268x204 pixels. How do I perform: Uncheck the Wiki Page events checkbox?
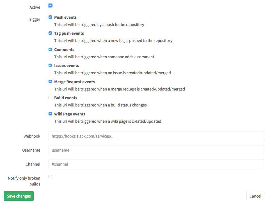tap(50, 114)
